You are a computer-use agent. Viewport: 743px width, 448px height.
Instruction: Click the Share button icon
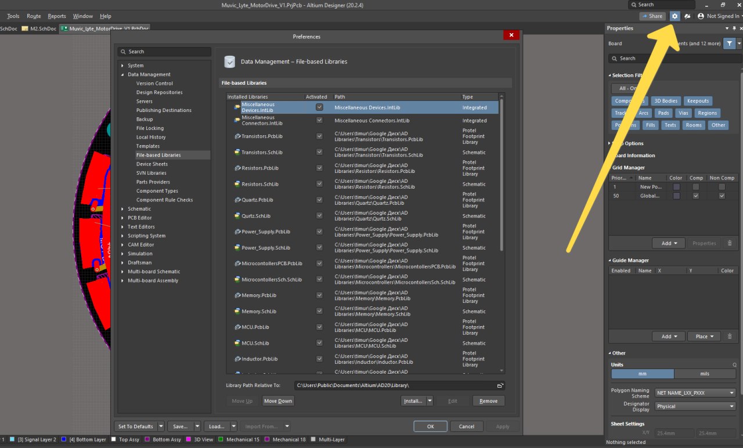(645, 16)
